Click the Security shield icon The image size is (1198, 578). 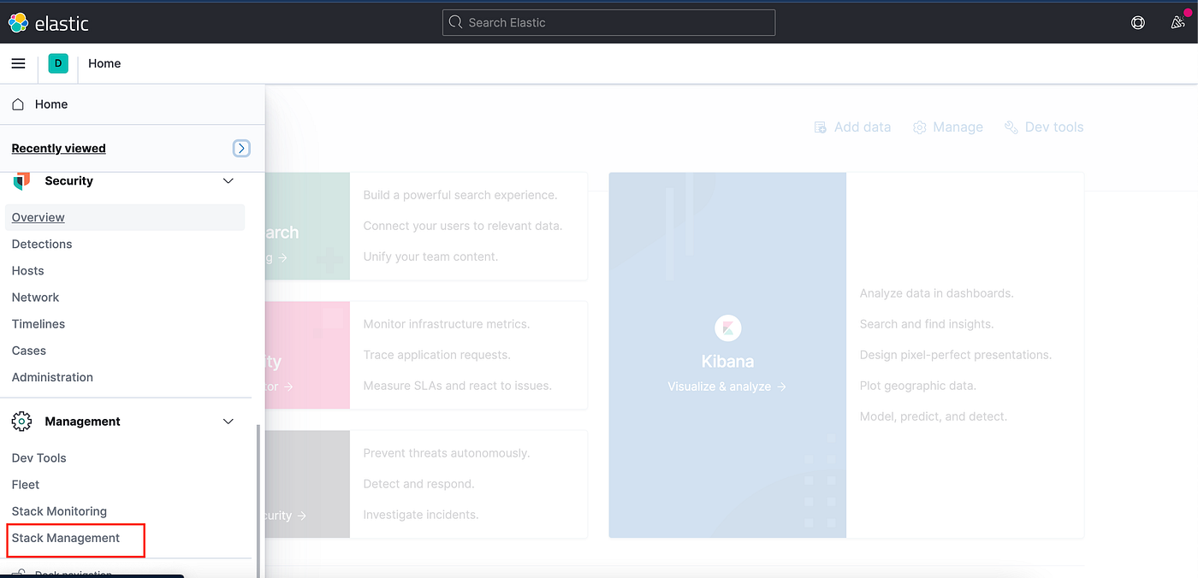click(21, 180)
